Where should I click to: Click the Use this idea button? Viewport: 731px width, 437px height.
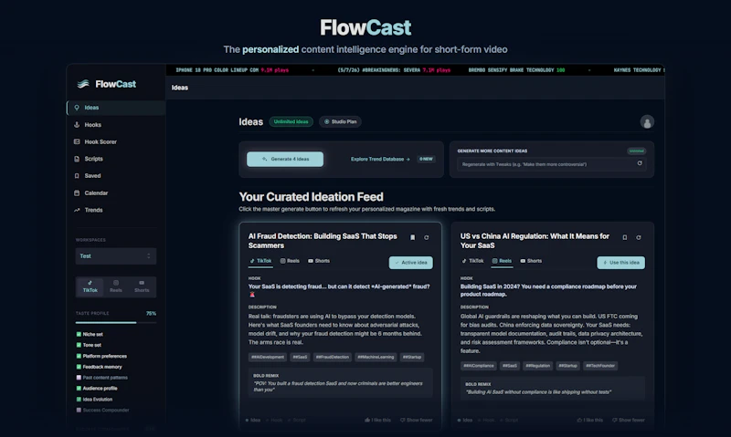pos(621,263)
